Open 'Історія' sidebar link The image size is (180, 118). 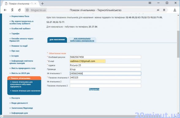[14, 56]
